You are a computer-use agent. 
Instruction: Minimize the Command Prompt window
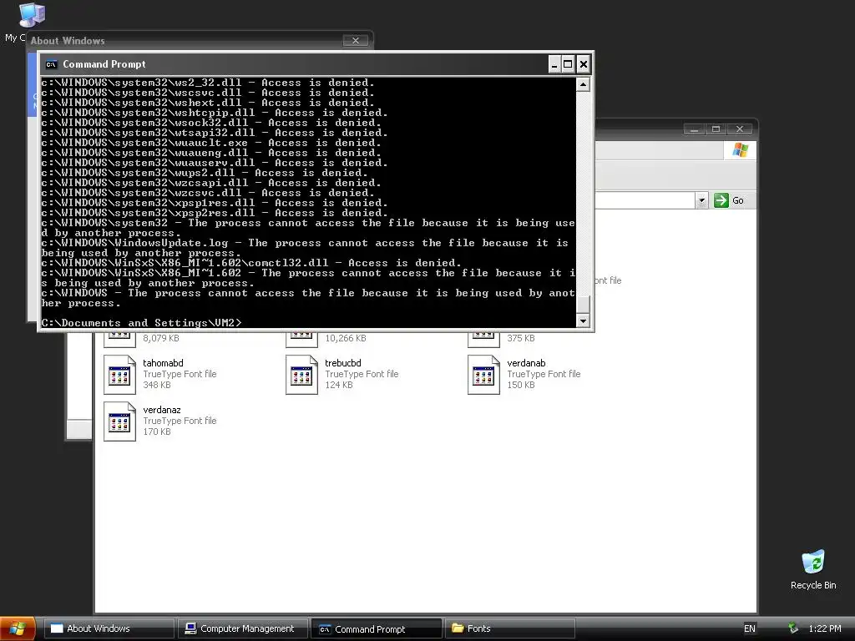click(554, 64)
